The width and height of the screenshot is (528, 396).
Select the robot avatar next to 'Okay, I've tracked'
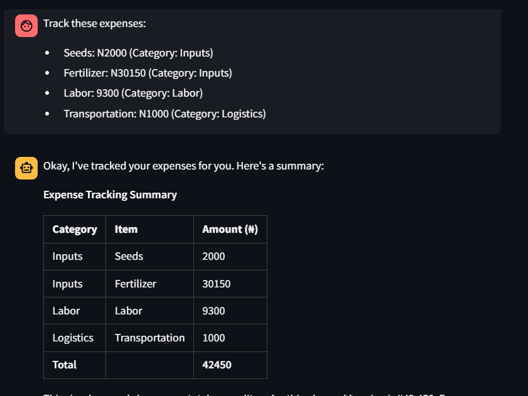click(26, 168)
